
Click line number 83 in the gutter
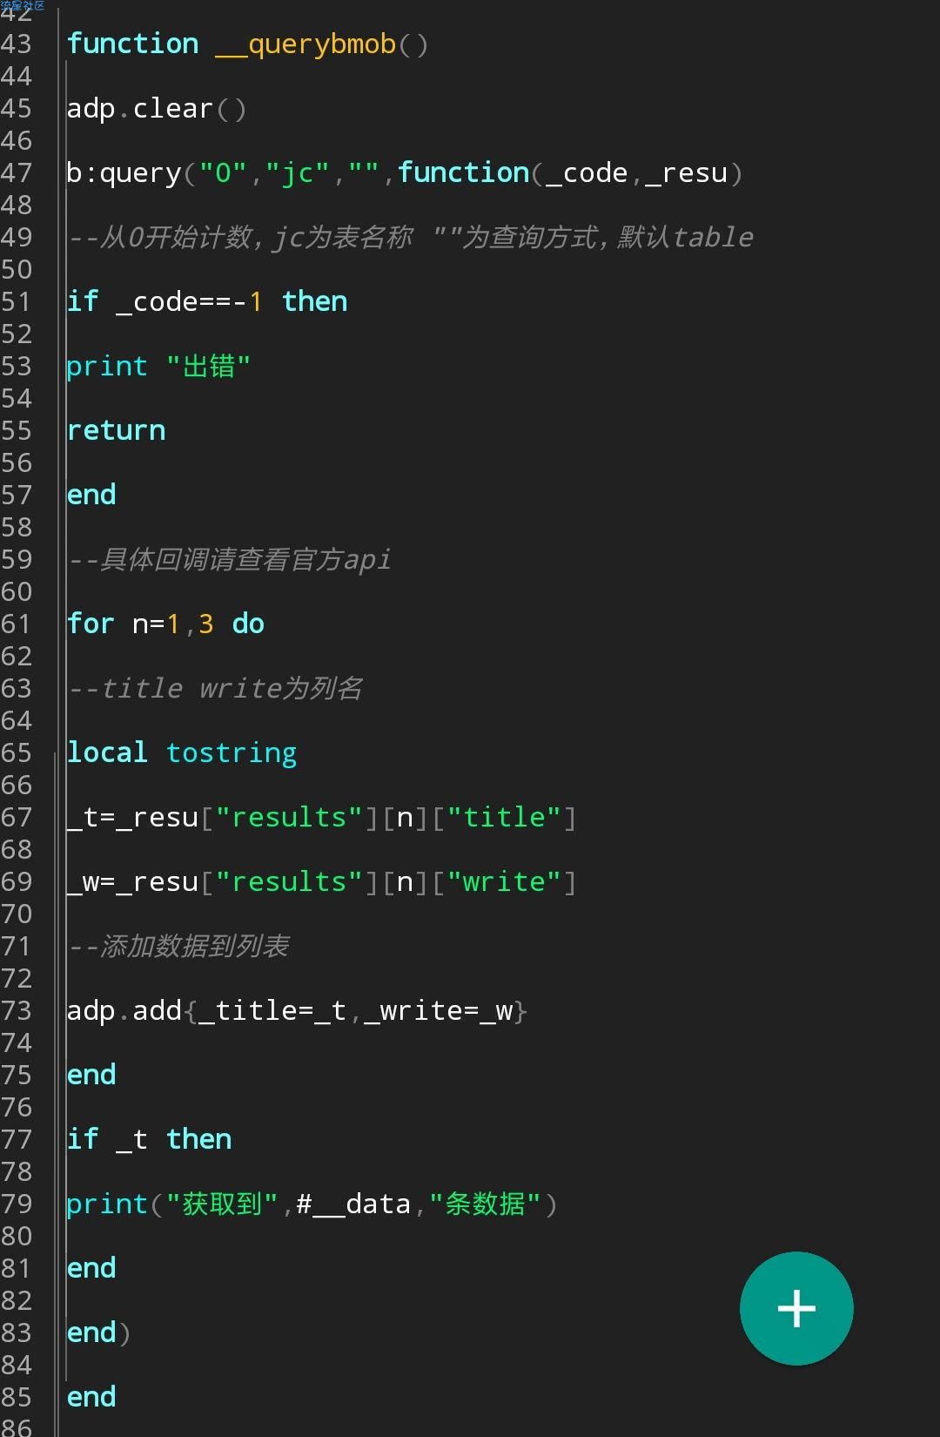tap(17, 1332)
